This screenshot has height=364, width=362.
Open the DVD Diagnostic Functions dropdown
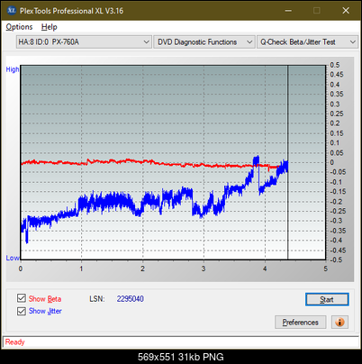click(204, 42)
